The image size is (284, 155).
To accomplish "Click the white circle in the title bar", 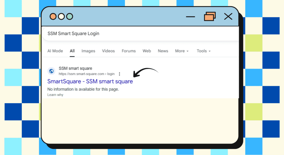I will [x=61, y=17].
